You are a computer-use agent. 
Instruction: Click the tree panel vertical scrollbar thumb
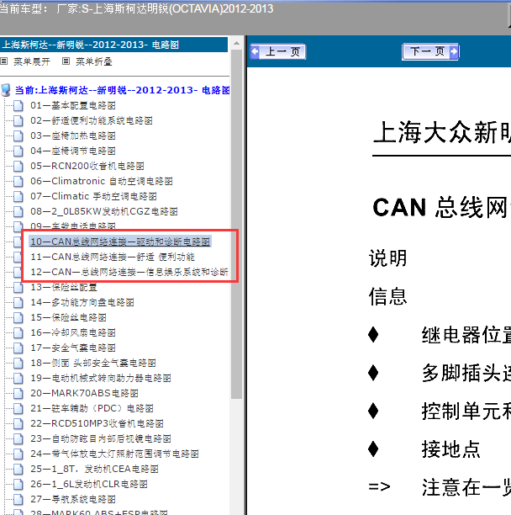click(236, 225)
